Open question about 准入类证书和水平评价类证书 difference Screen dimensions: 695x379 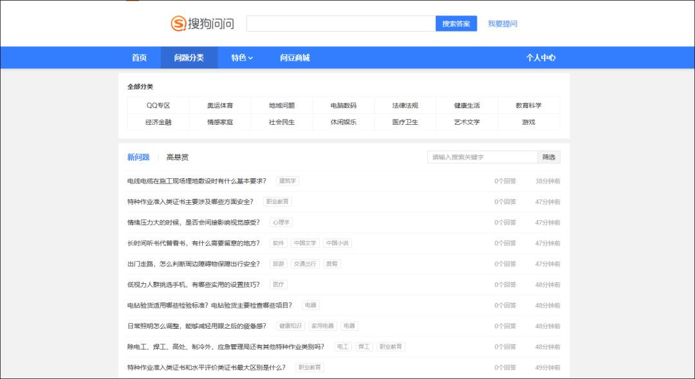206,367
